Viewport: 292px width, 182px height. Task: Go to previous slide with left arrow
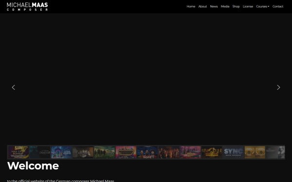14,87
